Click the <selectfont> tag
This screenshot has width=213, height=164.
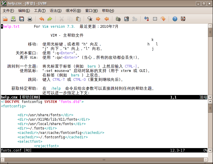(30, 142)
